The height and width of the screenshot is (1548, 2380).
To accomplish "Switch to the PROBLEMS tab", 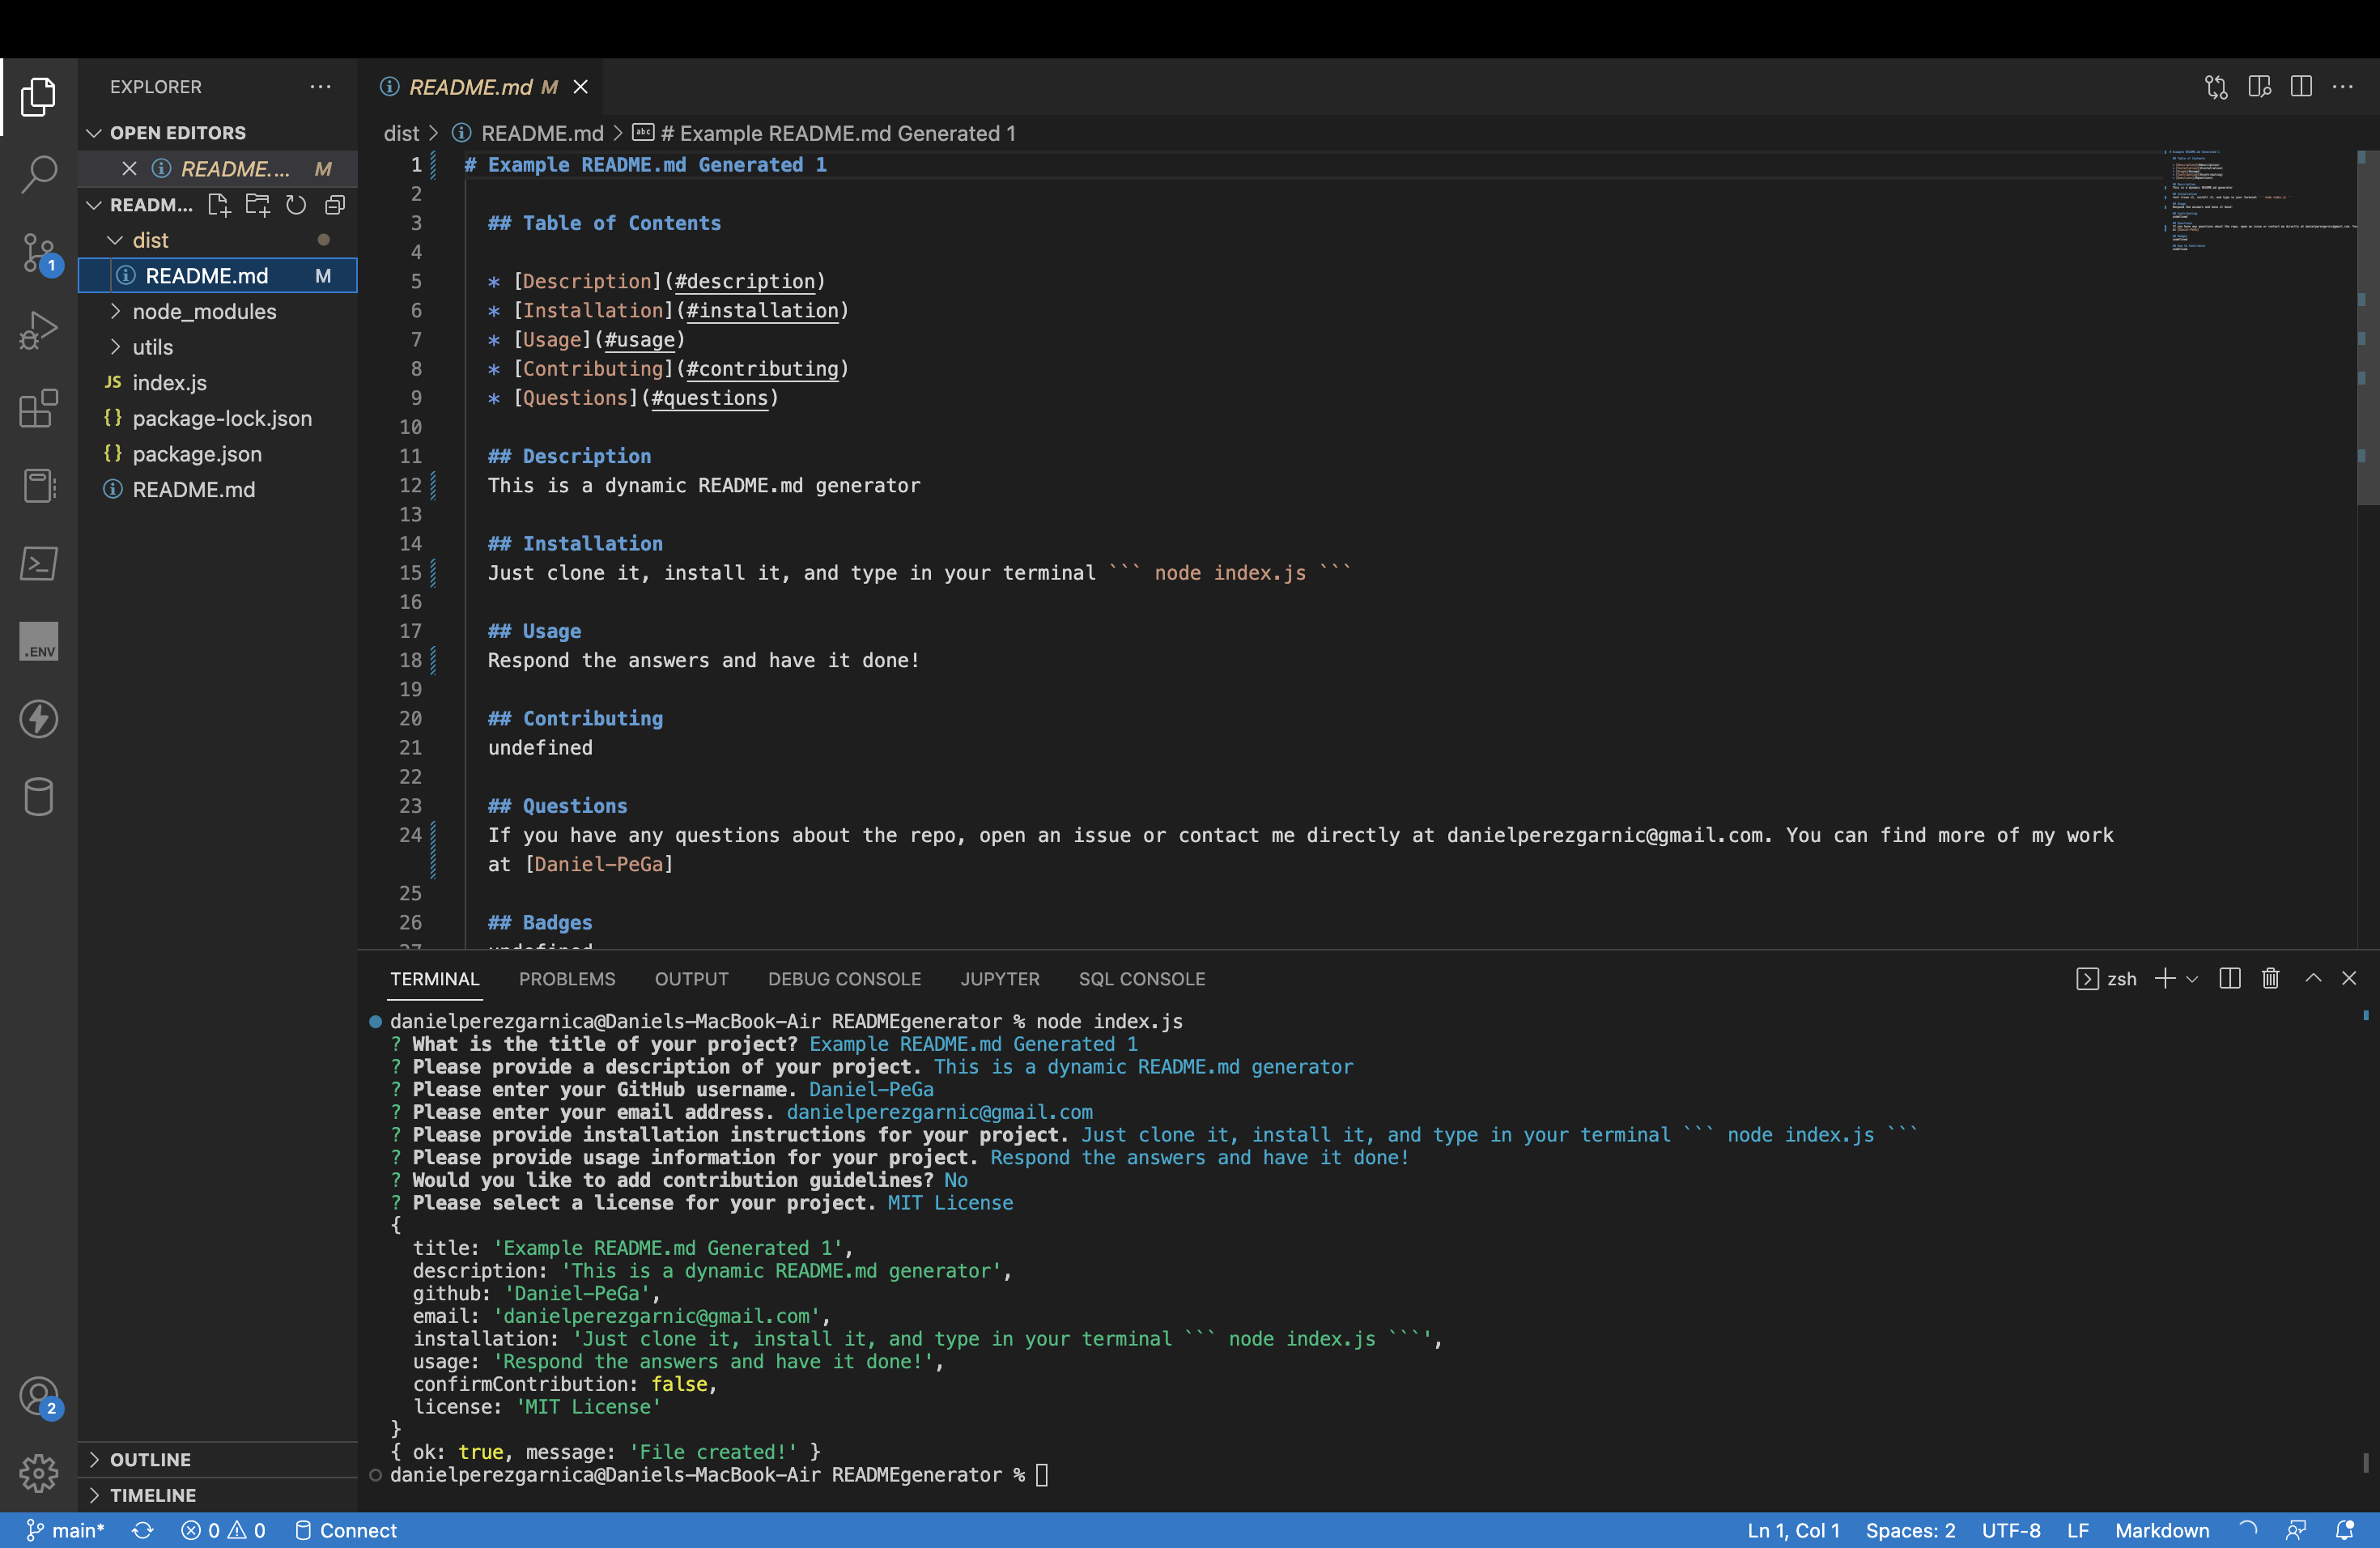I will 567,979.
